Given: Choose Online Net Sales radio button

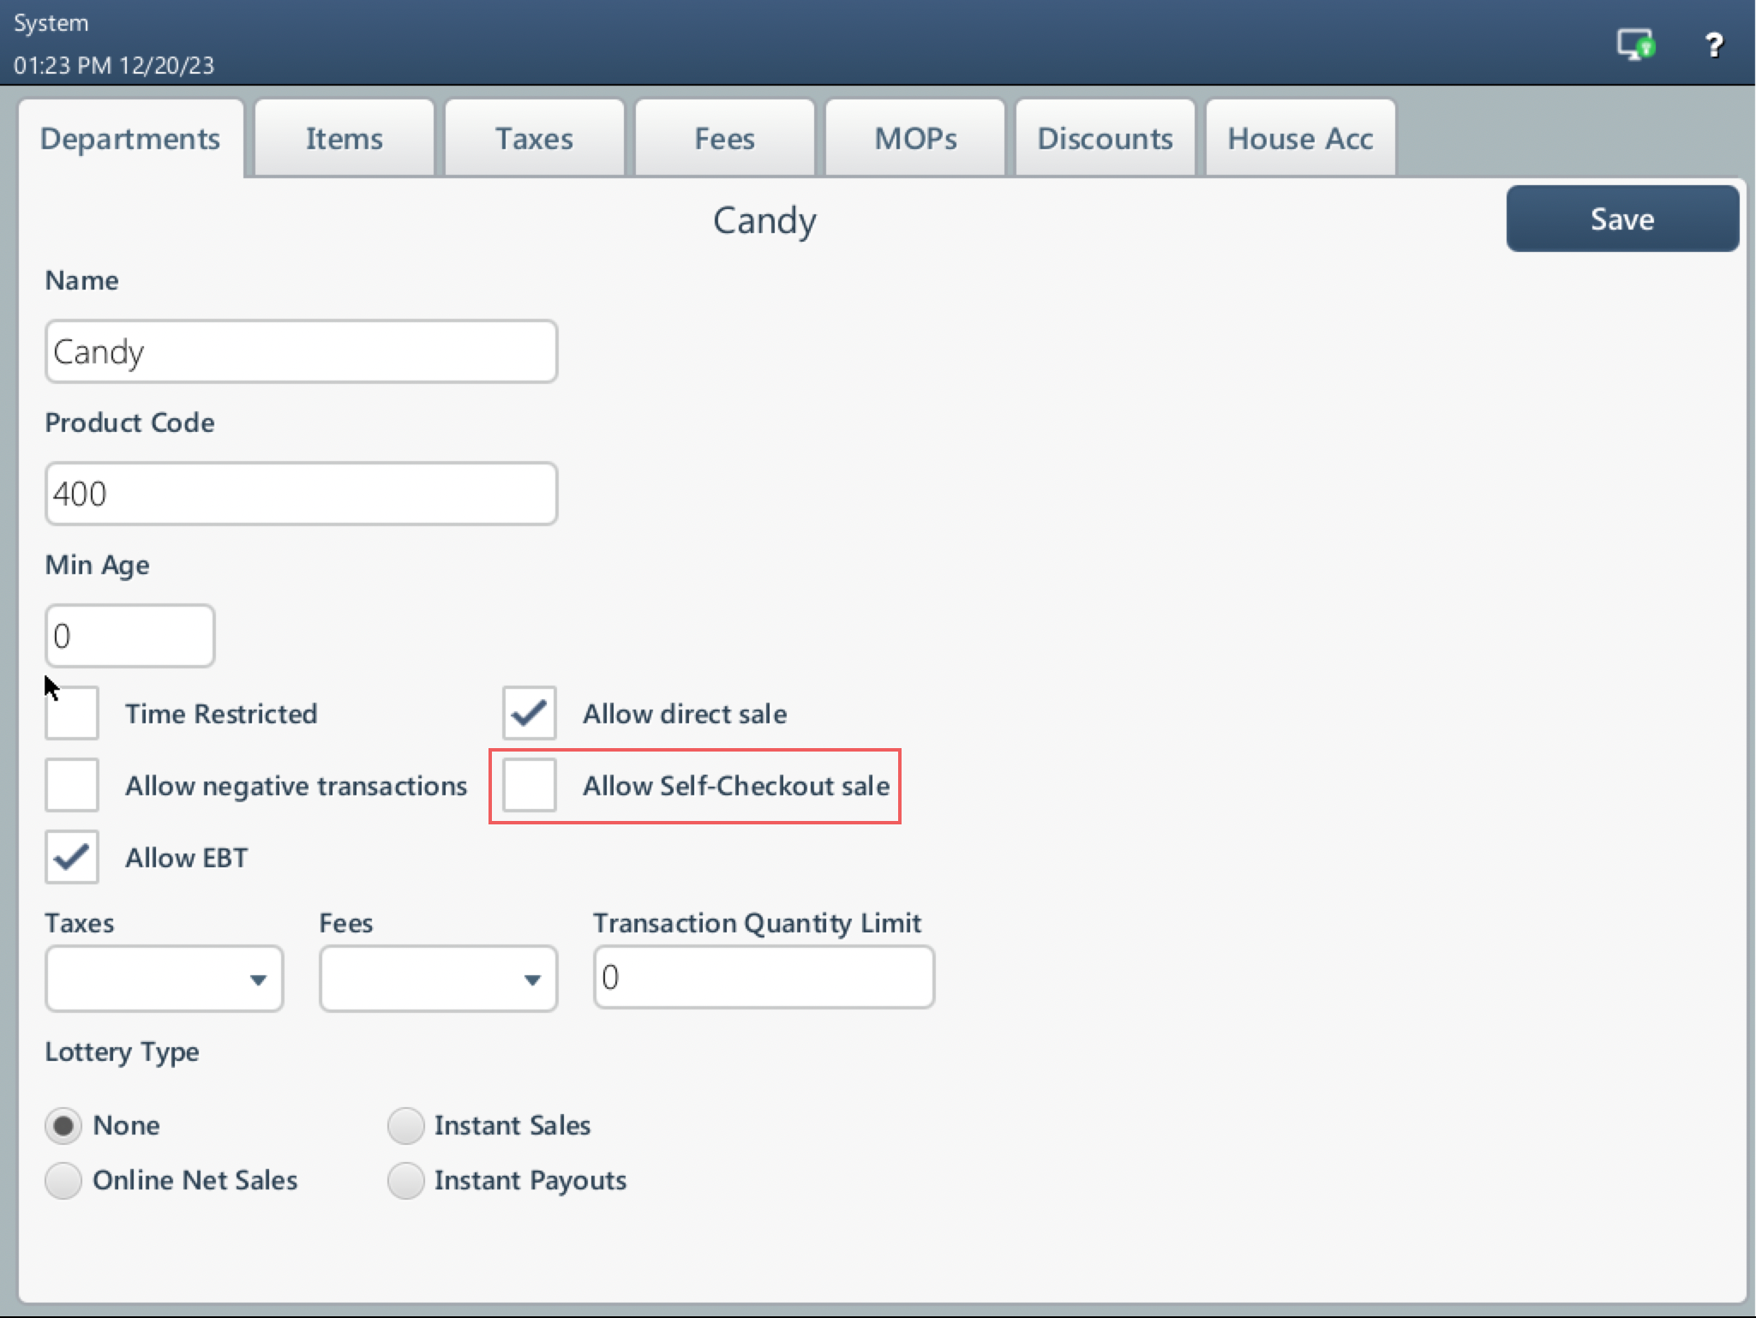Looking at the screenshot, I should (63, 1180).
